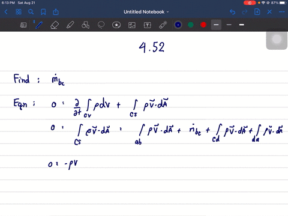
Task: Open the Elements sticker tool
Action: pos(116,25)
